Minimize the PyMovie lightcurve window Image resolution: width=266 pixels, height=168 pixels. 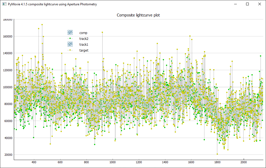[x=235, y=4]
